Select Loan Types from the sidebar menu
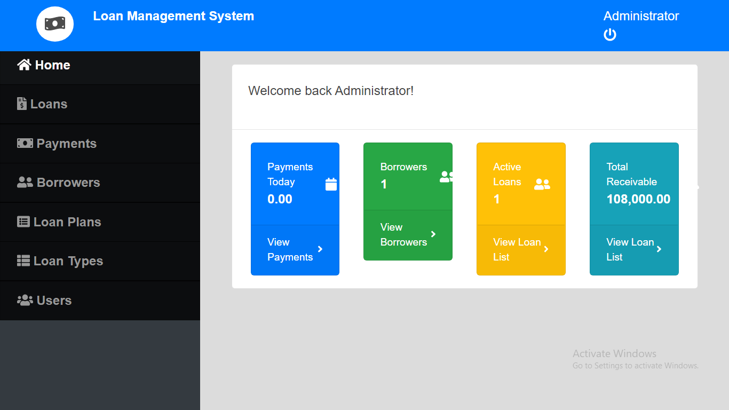This screenshot has height=410, width=729. click(68, 261)
